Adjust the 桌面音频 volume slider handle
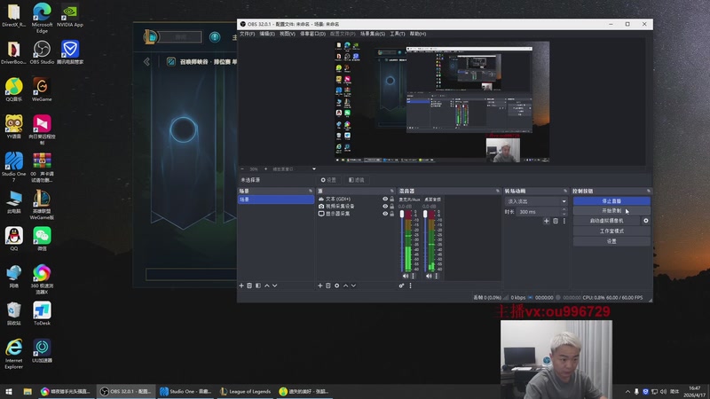 [425, 214]
